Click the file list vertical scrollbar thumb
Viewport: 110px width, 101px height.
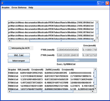coord(97,29)
